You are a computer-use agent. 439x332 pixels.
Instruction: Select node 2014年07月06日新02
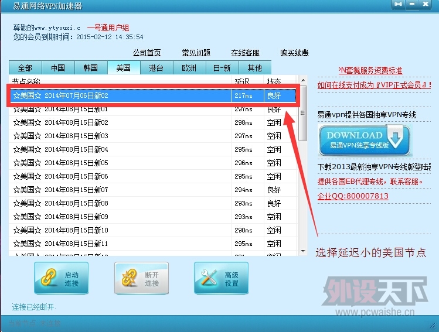[x=152, y=95]
